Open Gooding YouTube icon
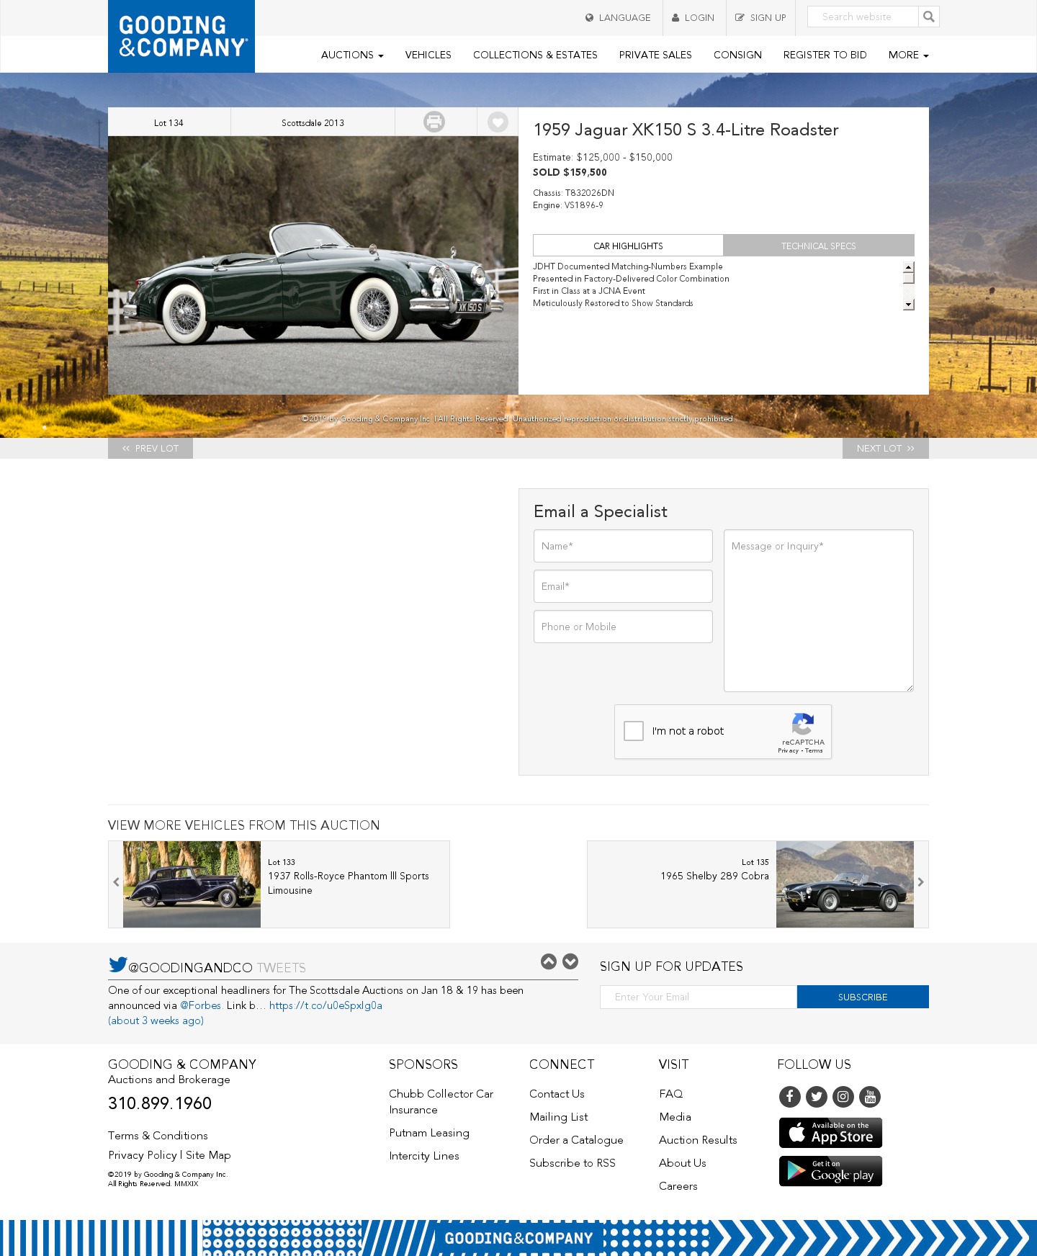This screenshot has height=1256, width=1037. click(x=870, y=1097)
